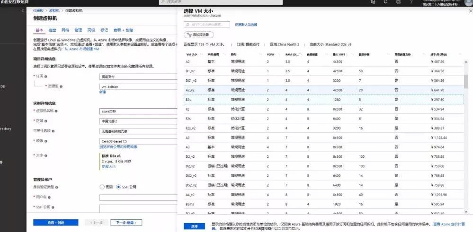Click the info icon next to 订阅
The width and height of the screenshot is (473, 232).
46,77
